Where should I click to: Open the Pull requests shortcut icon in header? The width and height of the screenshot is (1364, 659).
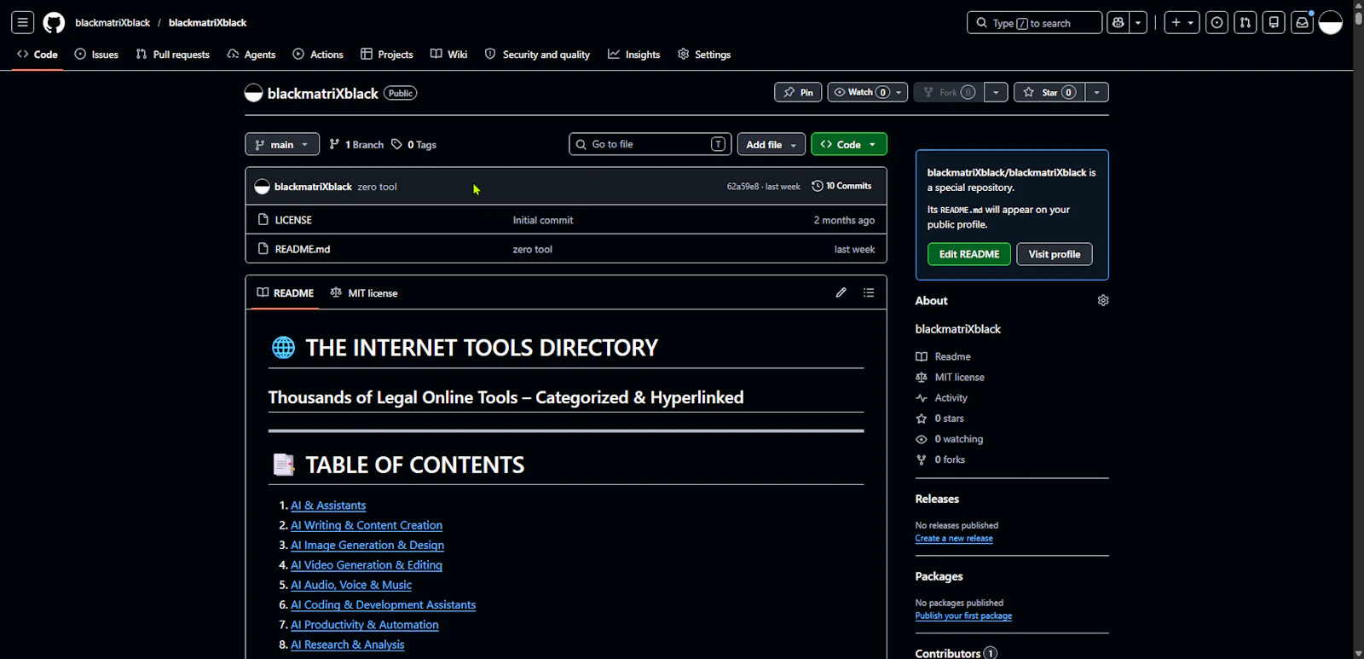pos(1246,23)
